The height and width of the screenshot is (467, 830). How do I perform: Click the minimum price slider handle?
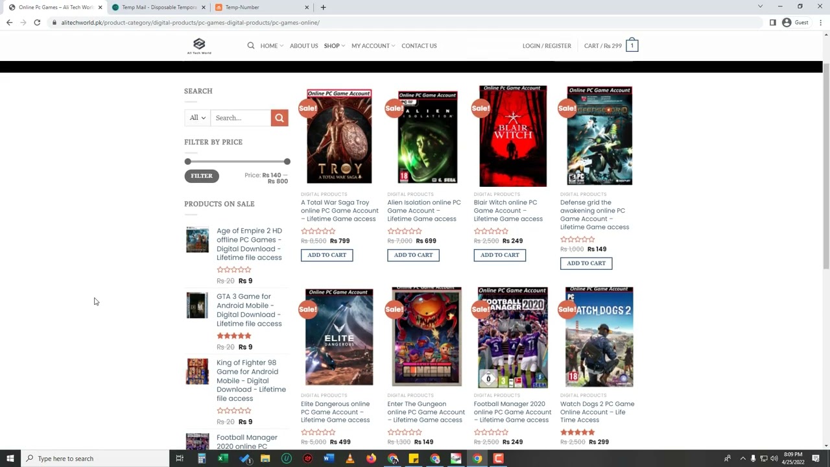coord(187,162)
